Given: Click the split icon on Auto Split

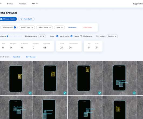Looking at the screenshot, I should click(x=21, y=19).
